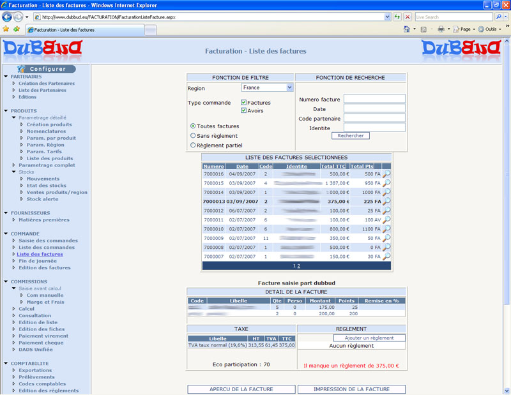
Task: Uncheck the Avoirs checkbox
Action: pyautogui.click(x=244, y=110)
